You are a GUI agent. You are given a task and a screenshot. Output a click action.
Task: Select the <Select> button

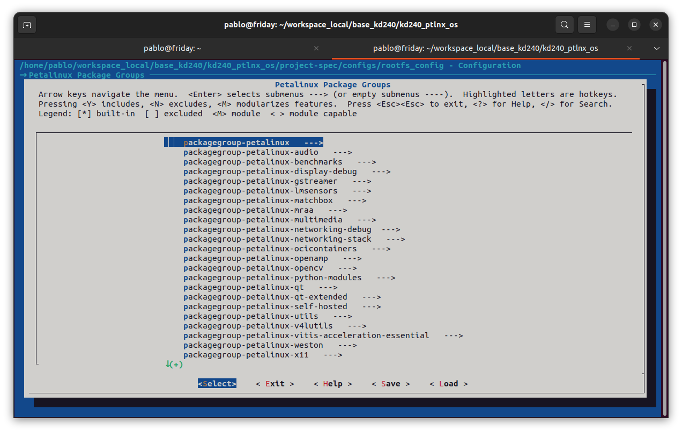click(x=217, y=384)
